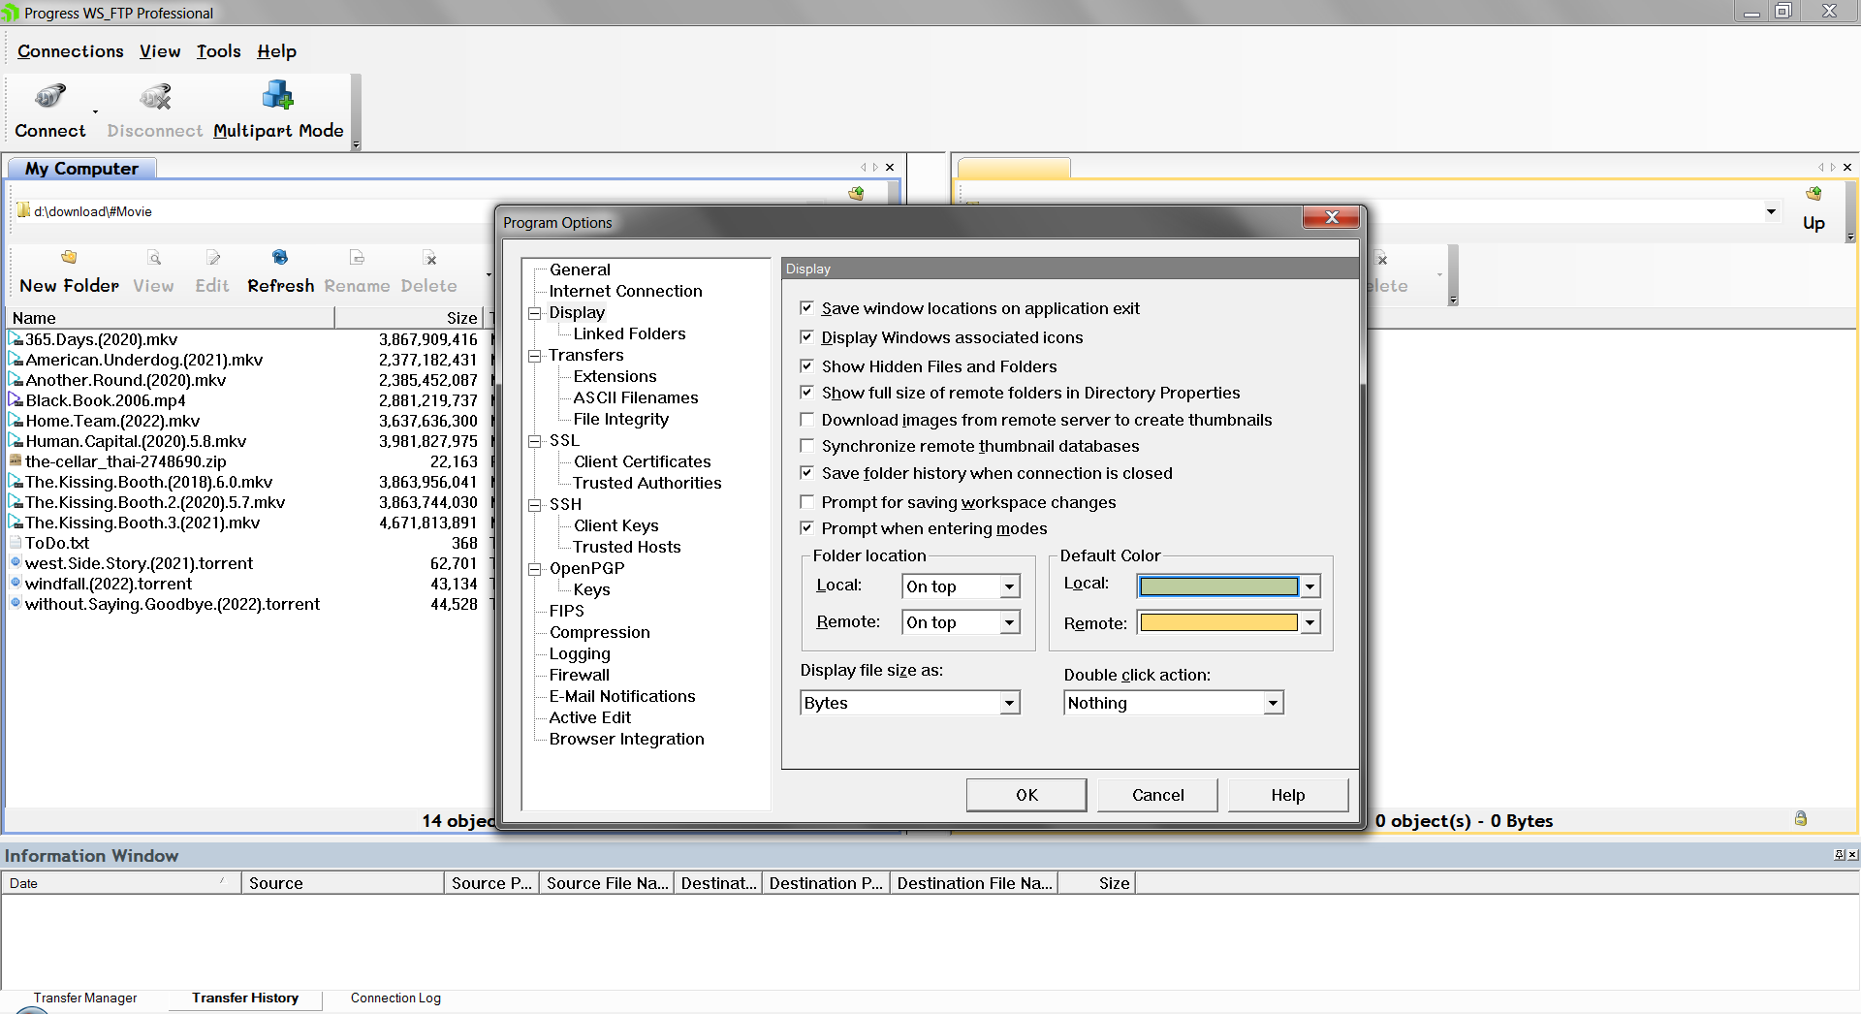
Task: Collapse the OpenPGP tree node
Action: click(534, 569)
